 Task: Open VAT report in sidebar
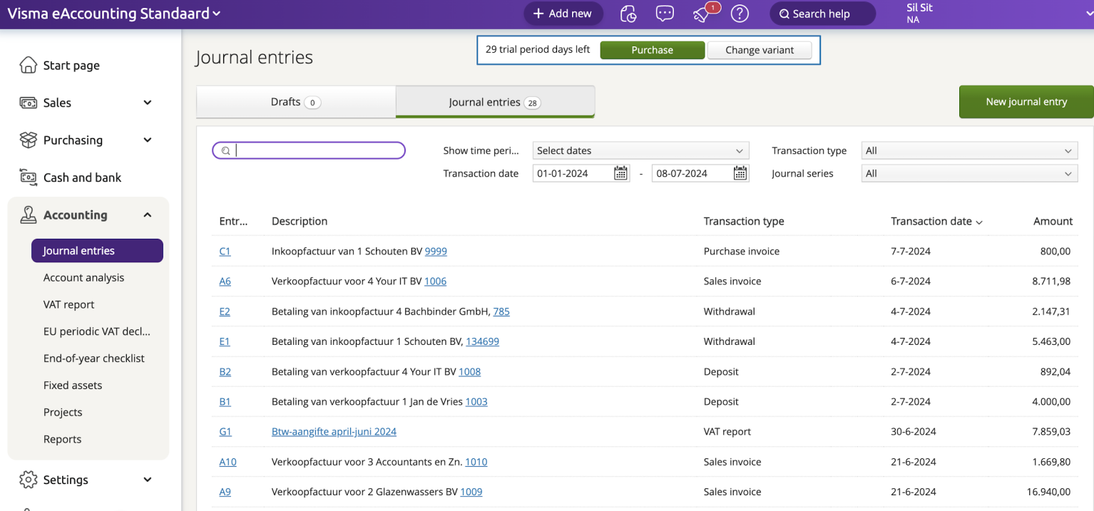tap(69, 304)
